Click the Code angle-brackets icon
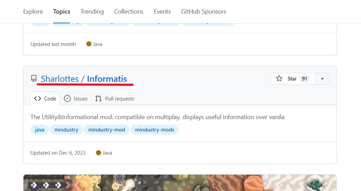This screenshot has height=191, width=361. [x=38, y=99]
